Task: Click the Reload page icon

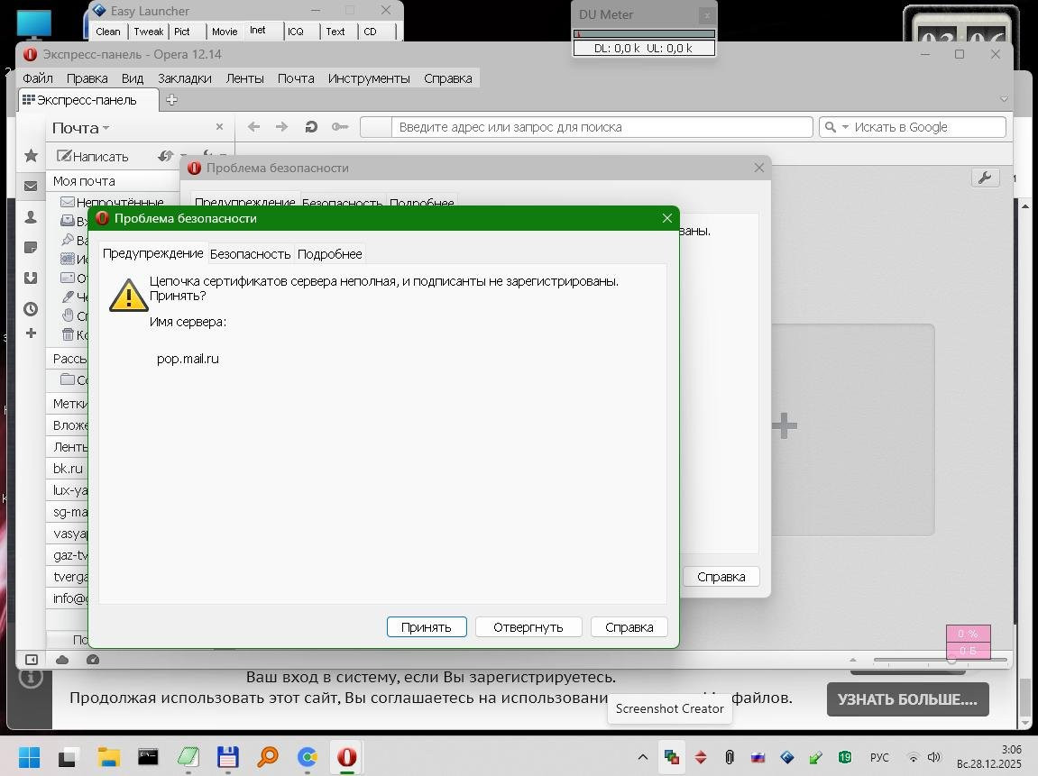Action: pos(311,126)
